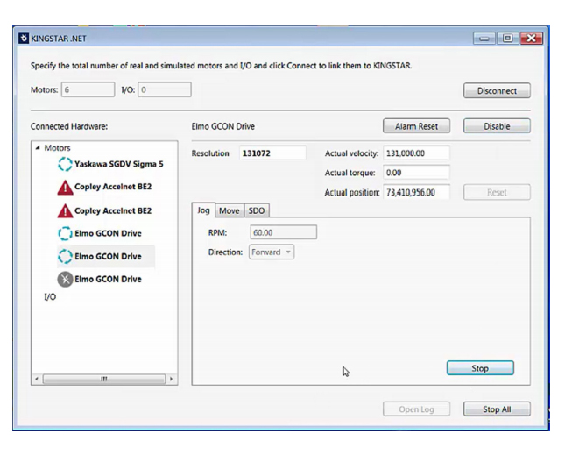Select the first Copley Accelnet BE2 label
Image resolution: width=565 pixels, height=455 pixels.
click(113, 187)
